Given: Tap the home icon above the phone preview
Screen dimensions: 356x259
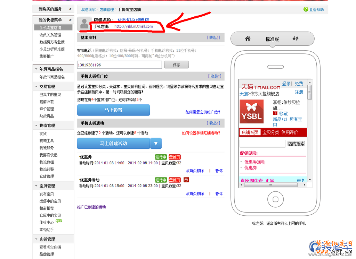Looking at the screenshot, I should [x=248, y=39].
